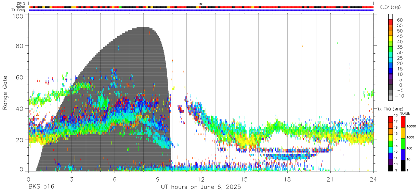Click the white top swatch of ELEV colorbar

pos(390,16)
